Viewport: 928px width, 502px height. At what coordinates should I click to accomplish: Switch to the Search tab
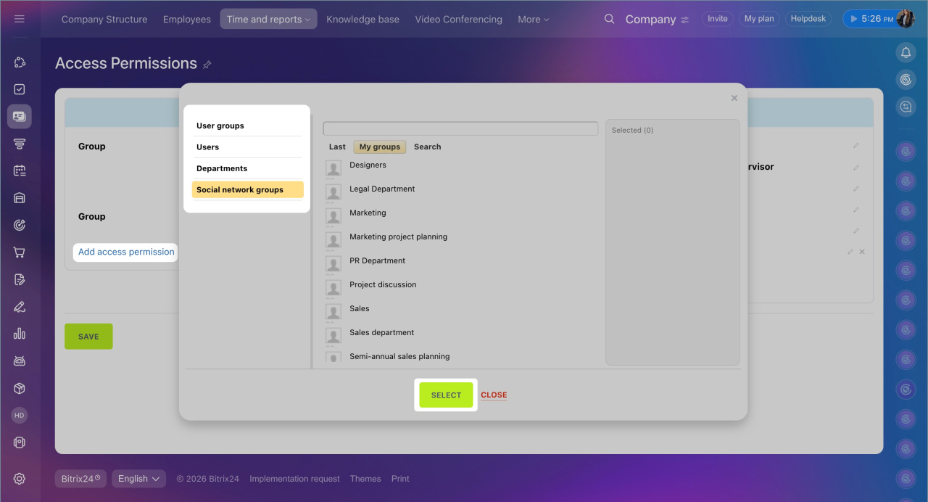(427, 147)
